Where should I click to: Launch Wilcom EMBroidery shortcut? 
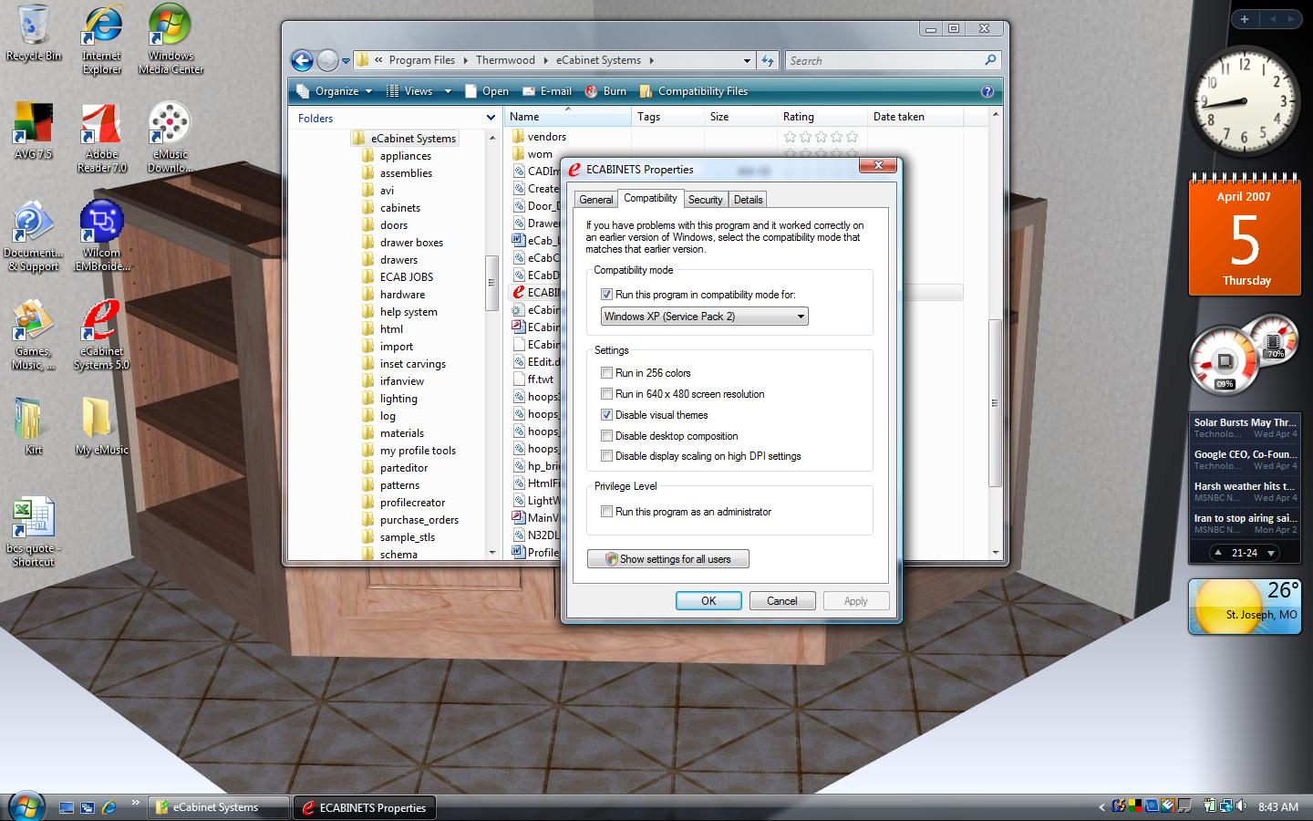102,237
